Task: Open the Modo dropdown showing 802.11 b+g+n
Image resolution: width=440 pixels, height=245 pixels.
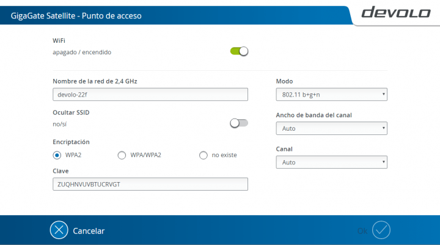Action: [331, 95]
